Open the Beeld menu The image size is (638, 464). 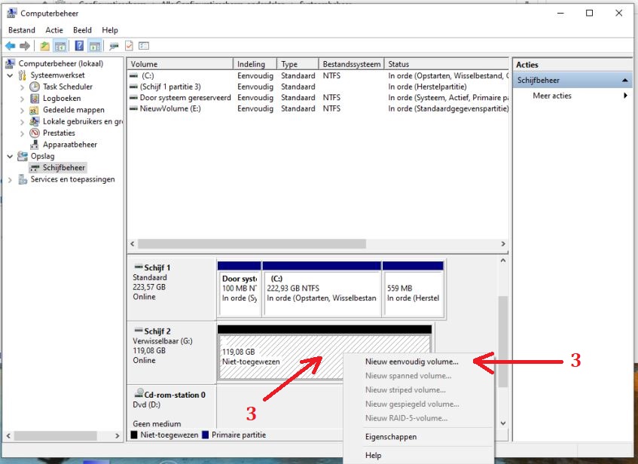click(x=83, y=30)
